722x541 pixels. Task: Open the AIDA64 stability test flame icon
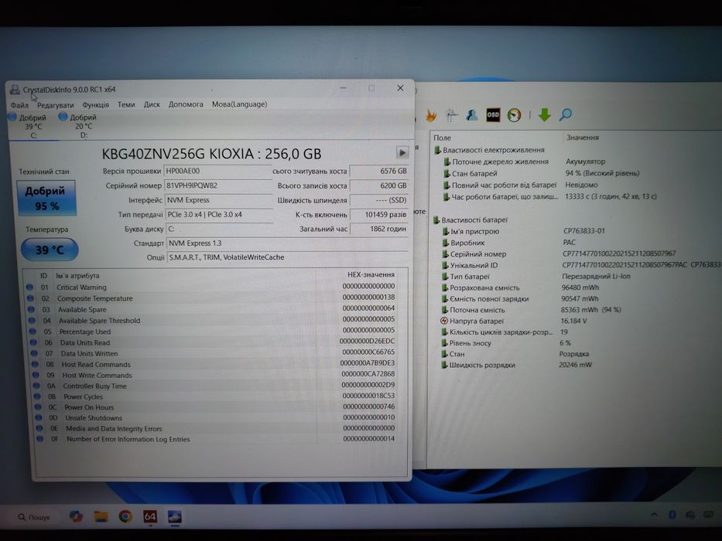[431, 115]
